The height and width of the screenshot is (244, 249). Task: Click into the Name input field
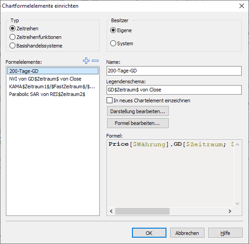[x=174, y=71]
